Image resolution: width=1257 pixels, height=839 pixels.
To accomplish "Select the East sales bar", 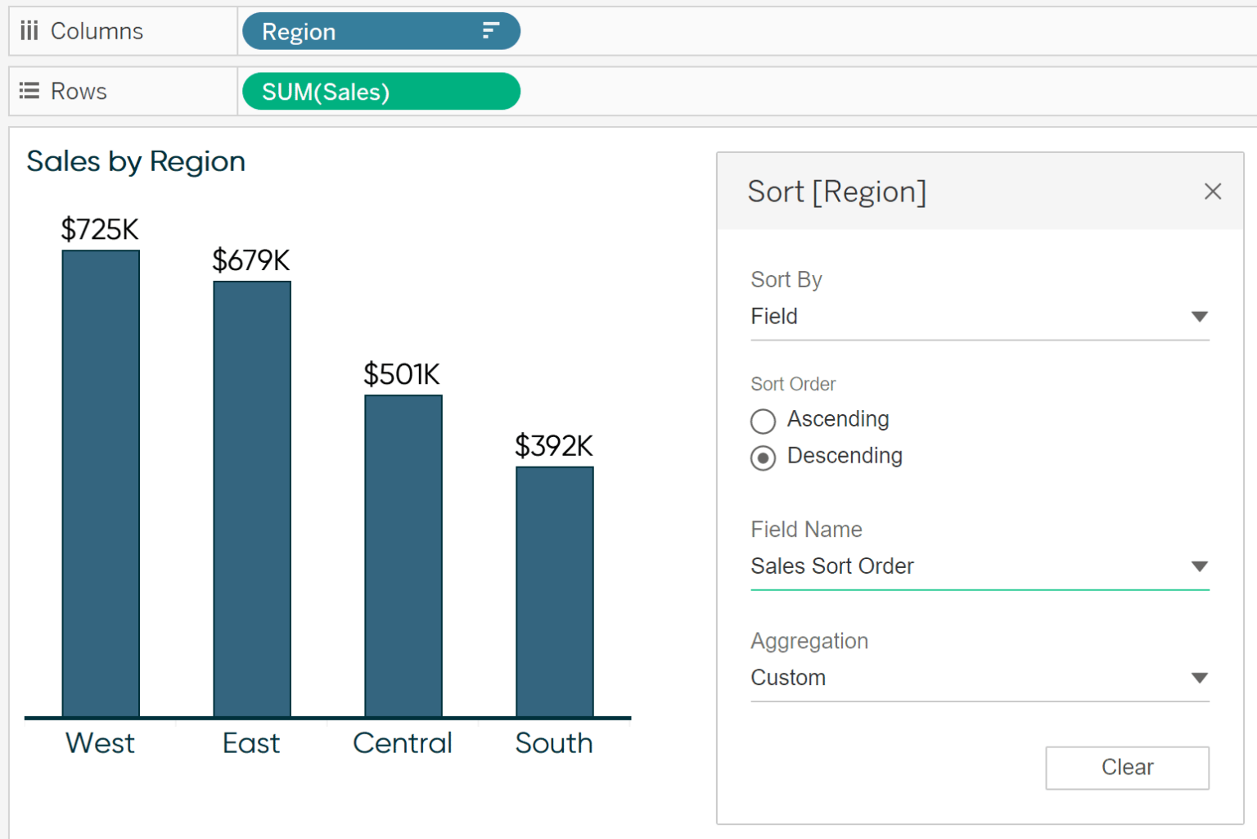I will click(x=252, y=499).
